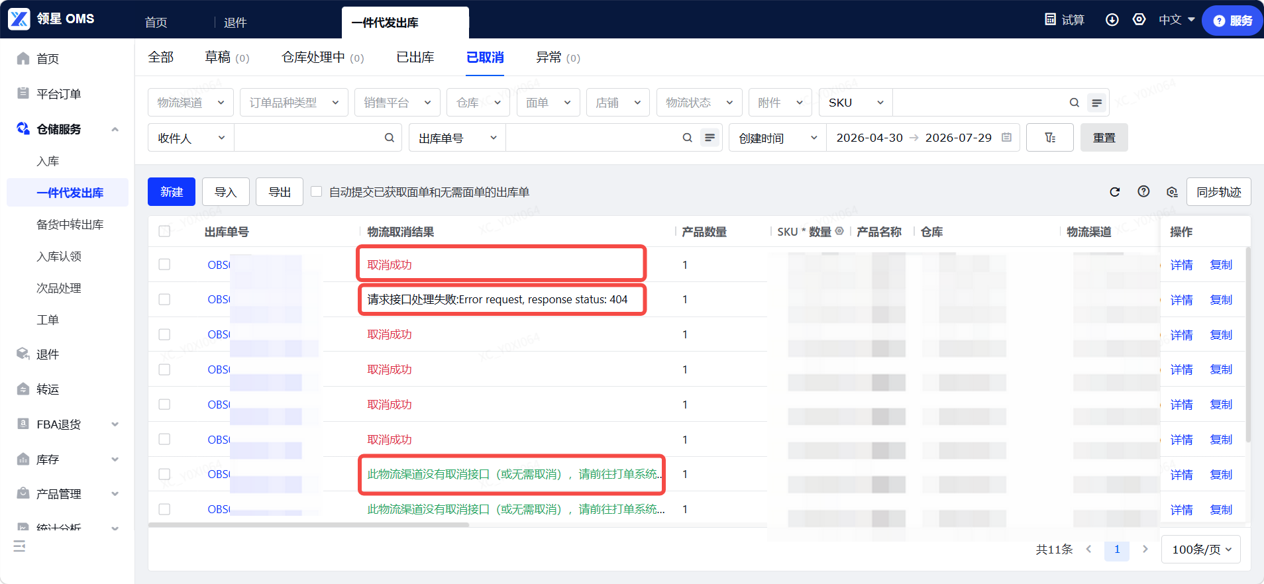
Task: Click the search icon in SKU field
Action: (1075, 103)
